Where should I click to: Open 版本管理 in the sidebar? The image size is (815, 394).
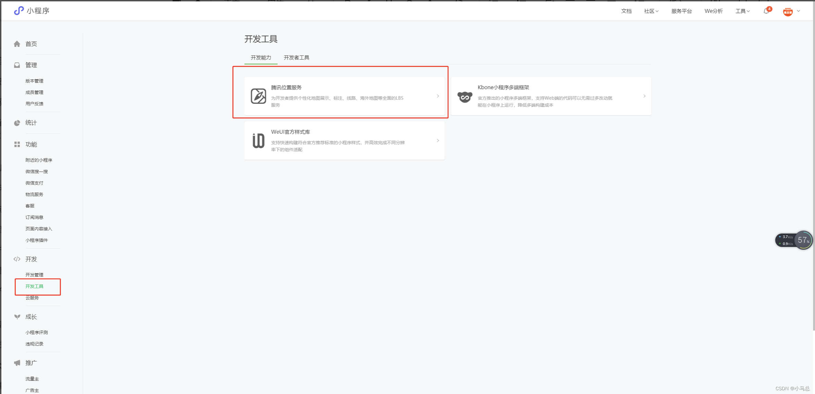34,81
